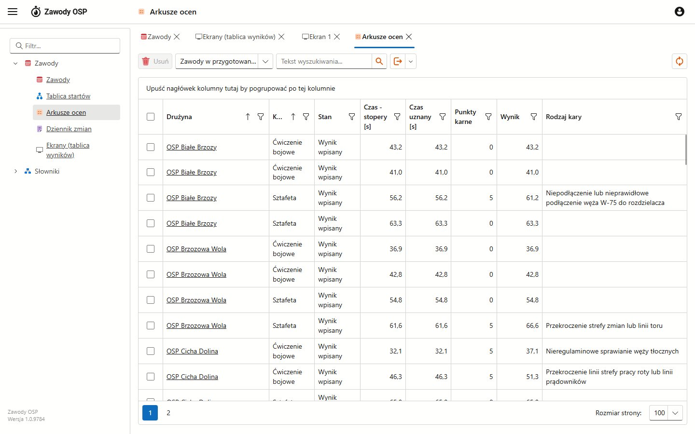Click the export icon button
The width and height of the screenshot is (695, 434).
click(398, 61)
